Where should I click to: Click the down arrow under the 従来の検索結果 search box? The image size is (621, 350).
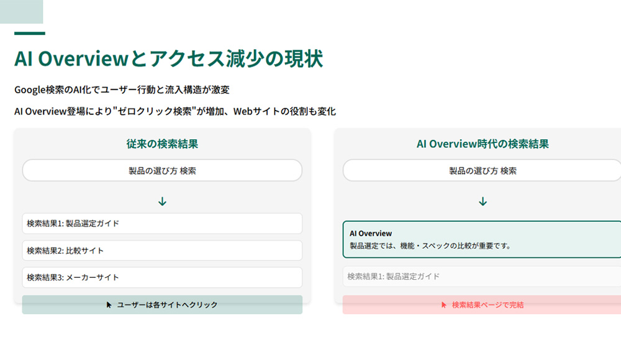click(162, 201)
